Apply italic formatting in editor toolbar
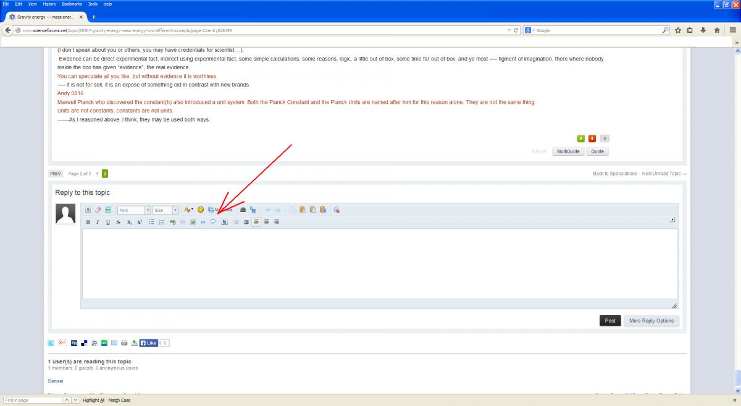 tap(98, 222)
